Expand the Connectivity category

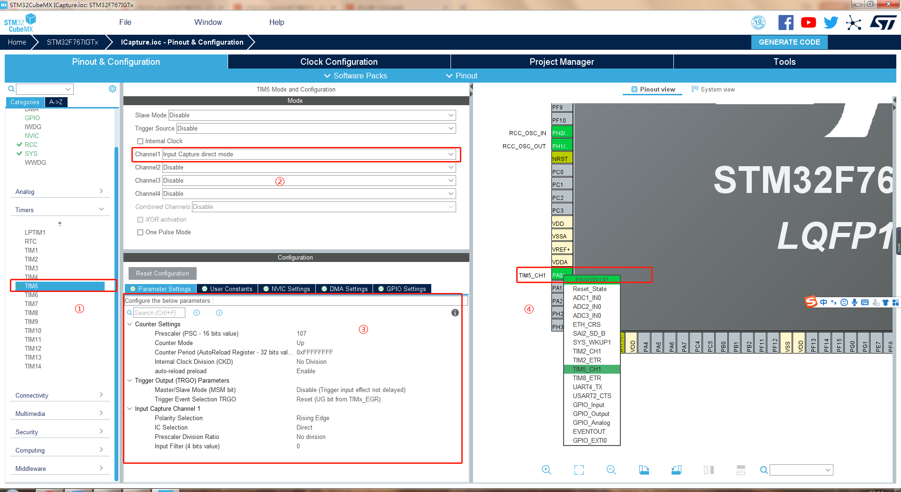tap(60, 395)
